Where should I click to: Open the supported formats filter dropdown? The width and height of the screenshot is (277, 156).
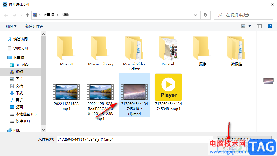[244, 139]
